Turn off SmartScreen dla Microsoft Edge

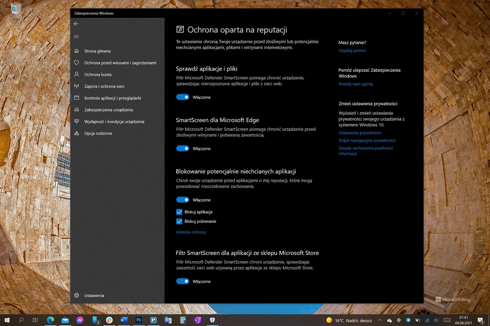(x=182, y=149)
